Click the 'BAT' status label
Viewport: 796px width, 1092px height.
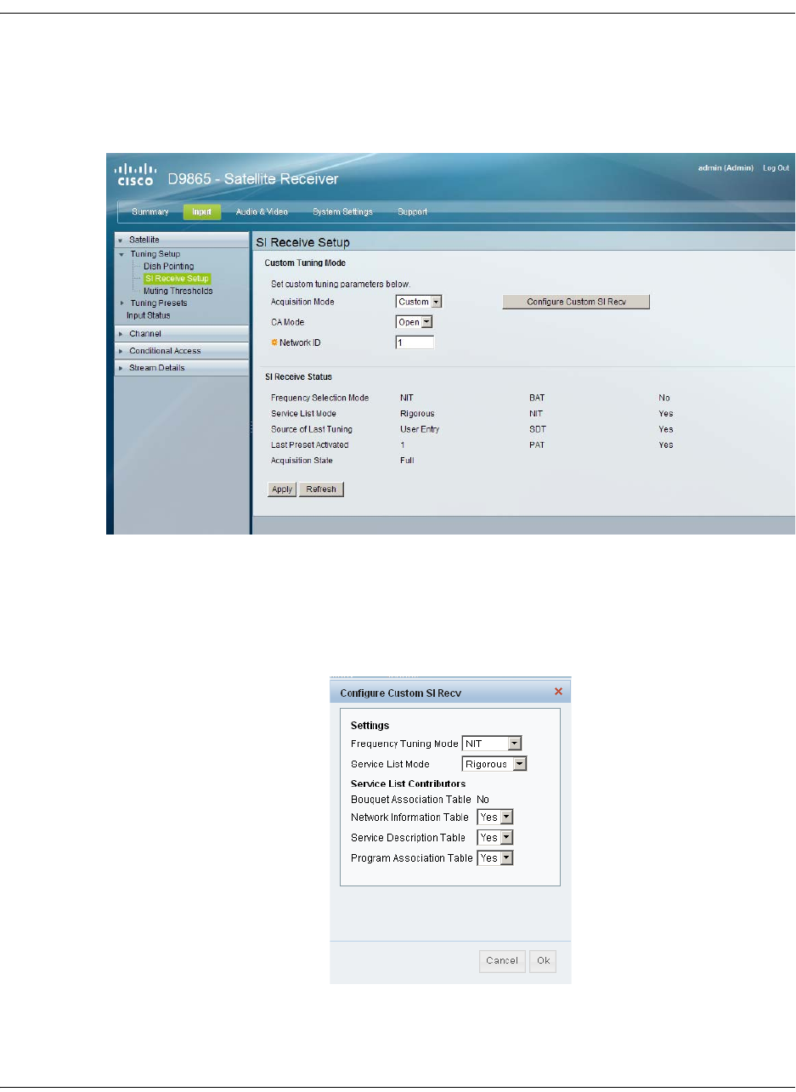coord(537,397)
